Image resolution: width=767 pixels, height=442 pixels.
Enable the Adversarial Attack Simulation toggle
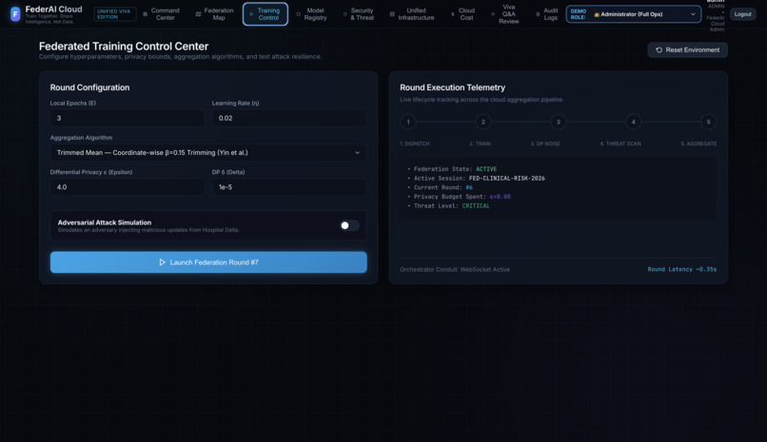(x=349, y=225)
